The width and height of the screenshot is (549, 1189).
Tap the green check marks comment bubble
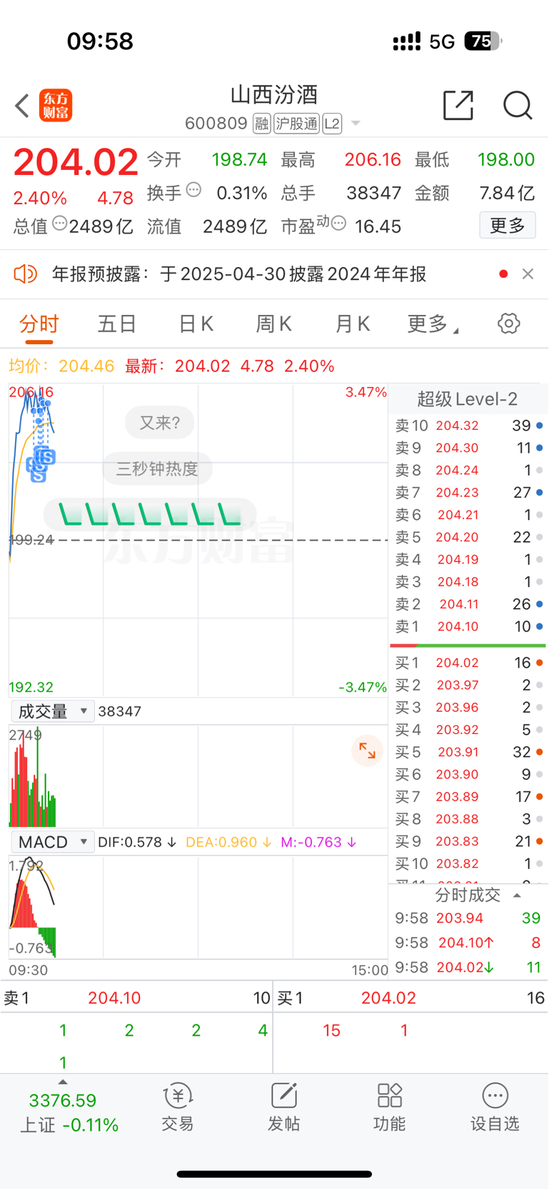pyautogui.click(x=150, y=514)
